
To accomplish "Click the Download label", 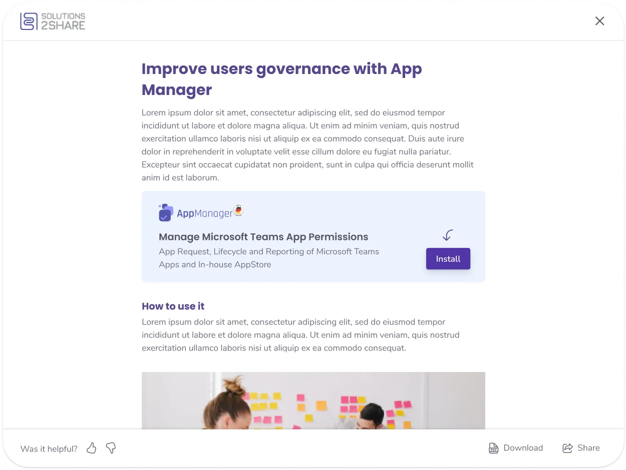I will pyautogui.click(x=523, y=448).
